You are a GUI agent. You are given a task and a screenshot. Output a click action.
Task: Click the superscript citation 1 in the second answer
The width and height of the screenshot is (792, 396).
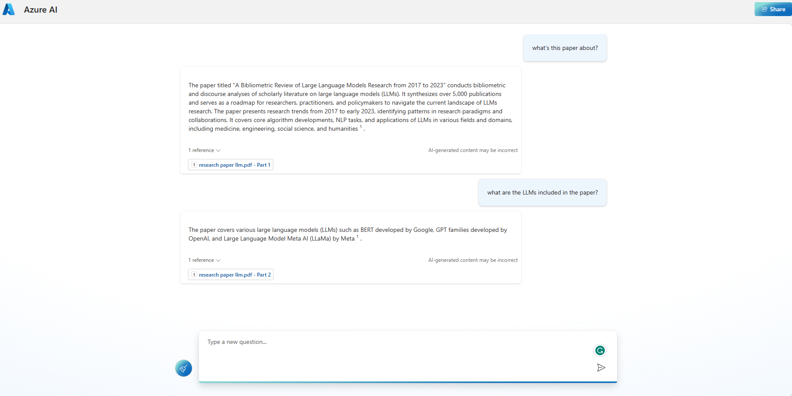coord(357,237)
